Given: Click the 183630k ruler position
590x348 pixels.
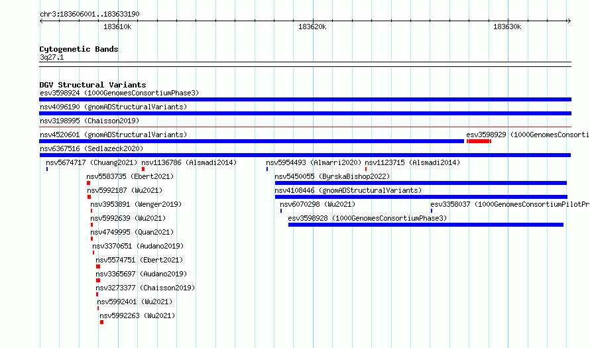Looking at the screenshot, I should tap(507, 27).
